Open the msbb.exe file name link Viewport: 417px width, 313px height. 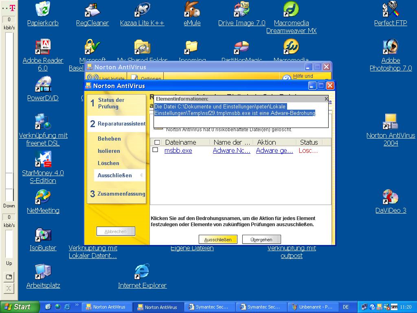coord(178,150)
